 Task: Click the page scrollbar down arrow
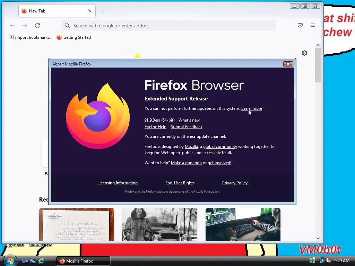coord(318,238)
